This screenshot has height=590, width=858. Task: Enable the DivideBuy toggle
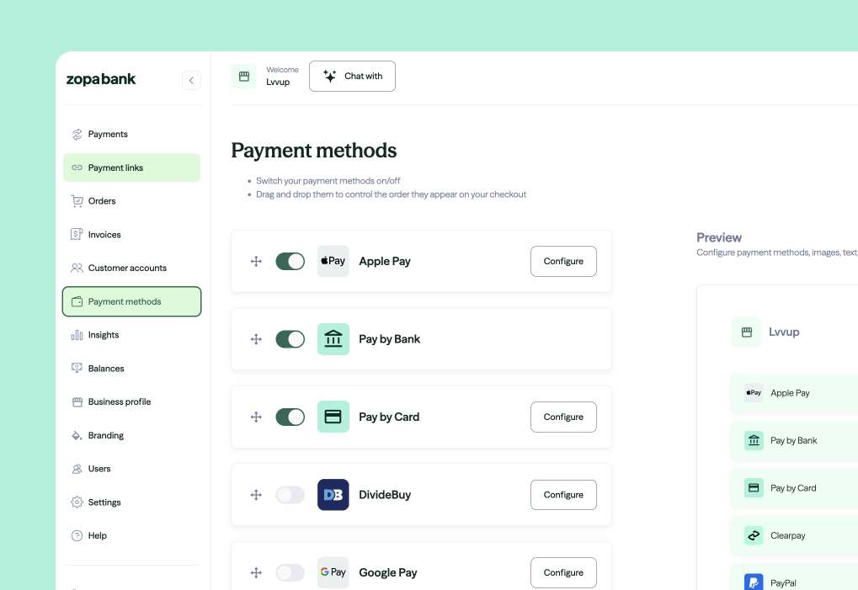click(290, 495)
